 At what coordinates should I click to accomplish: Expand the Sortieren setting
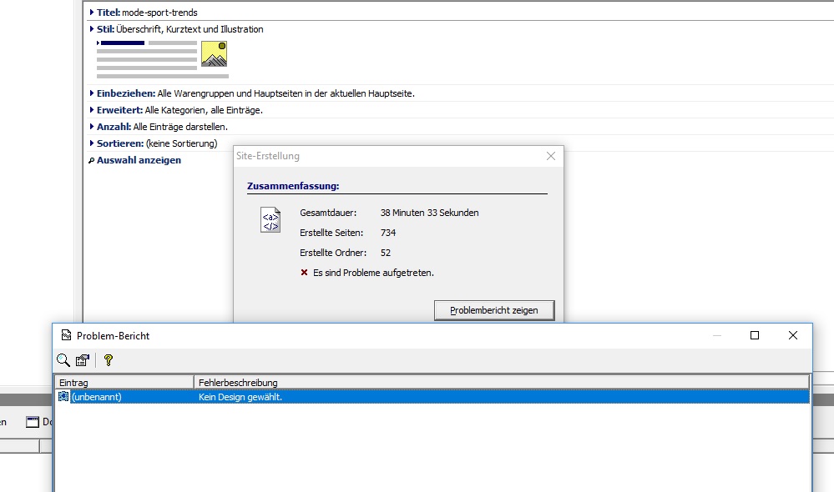tap(92, 143)
